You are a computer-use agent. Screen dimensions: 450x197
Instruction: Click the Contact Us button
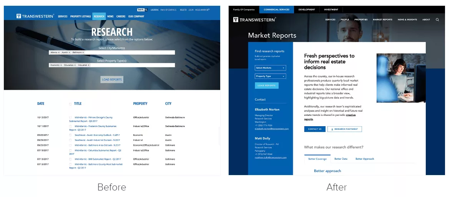(x=315, y=129)
